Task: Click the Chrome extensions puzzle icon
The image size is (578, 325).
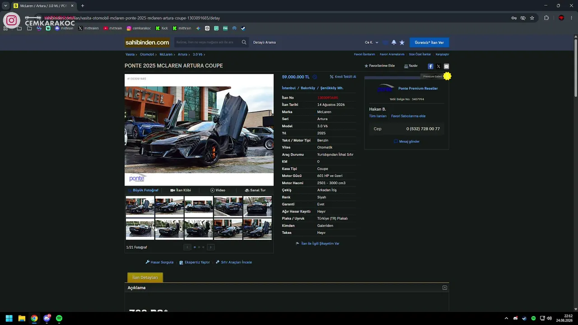Action: coord(546,18)
